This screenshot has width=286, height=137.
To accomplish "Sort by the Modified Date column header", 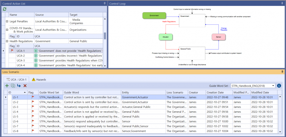I will [264, 93].
